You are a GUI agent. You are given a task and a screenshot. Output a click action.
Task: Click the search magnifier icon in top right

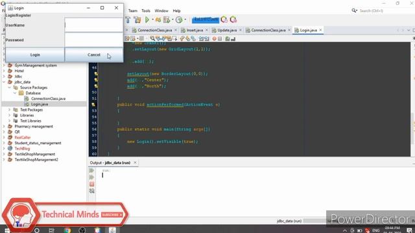pos(354,10)
